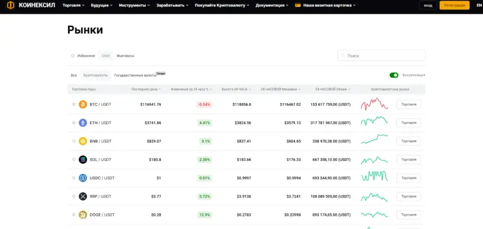Open the Наша визитная карточка dropdown
The image size is (483, 229).
(325, 5)
